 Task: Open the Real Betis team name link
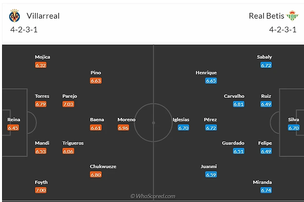267,16
